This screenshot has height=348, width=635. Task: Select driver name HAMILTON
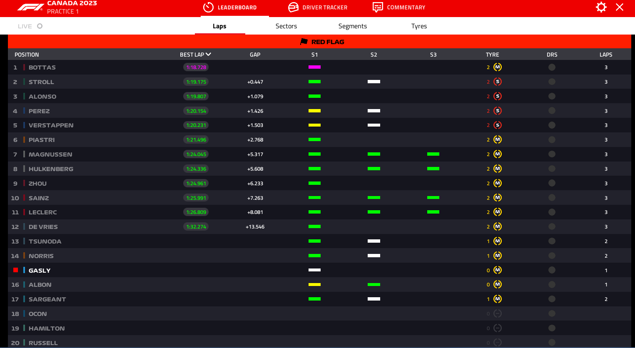[x=47, y=328]
